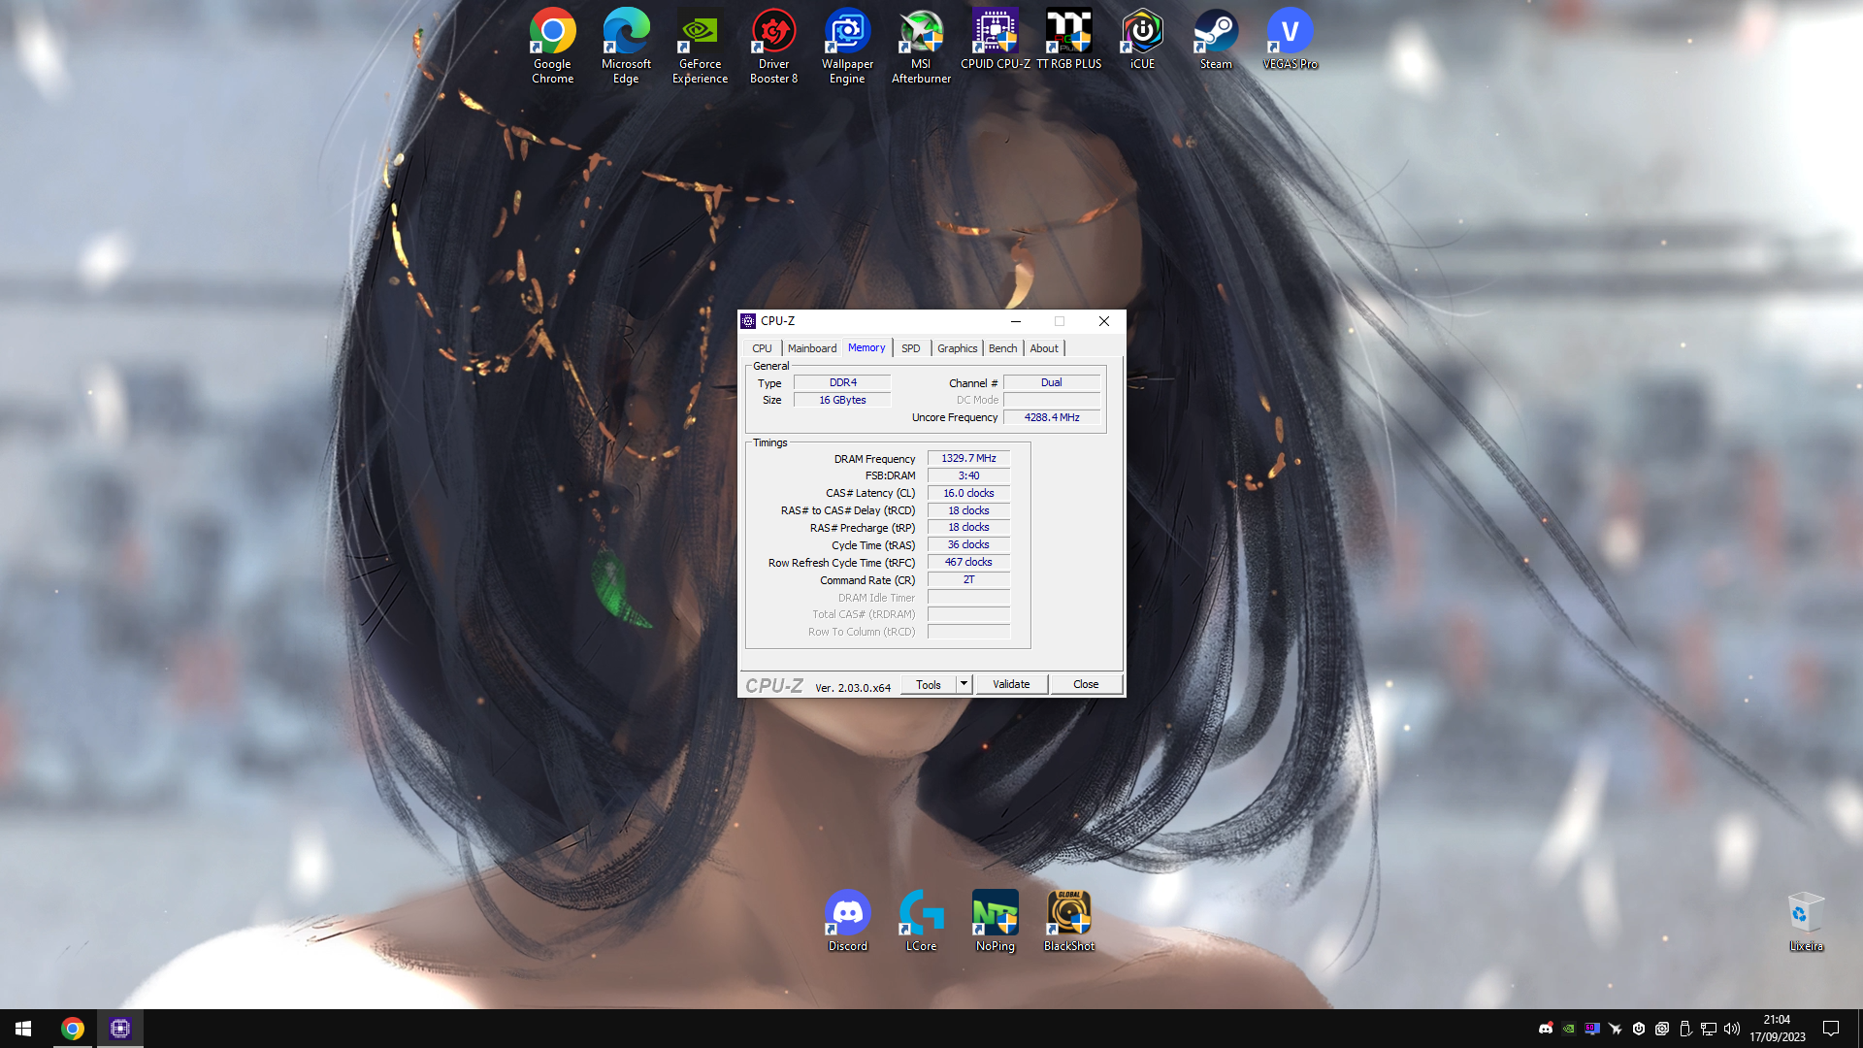Expand Tools dropdown arrow
Viewport: 1863px width, 1048px height.
964,684
